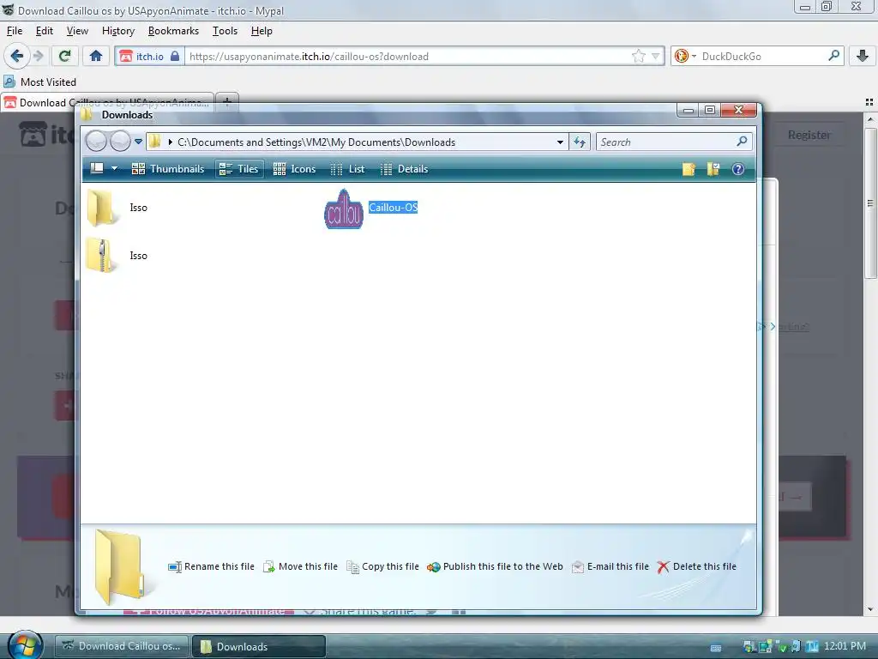The width and height of the screenshot is (878, 659).
Task: Go to the browser Home icon
Action: click(96, 56)
